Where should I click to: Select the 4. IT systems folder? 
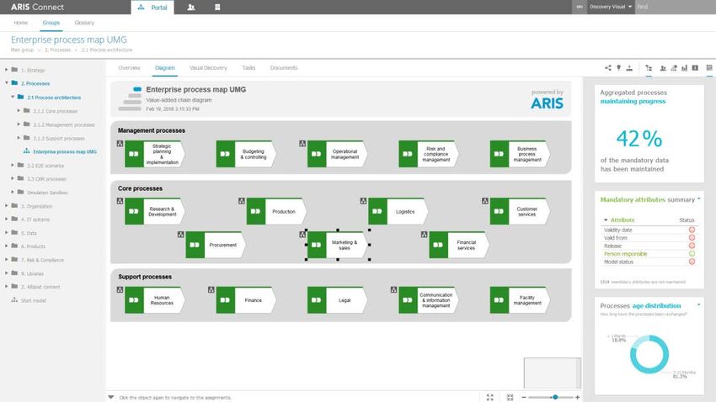[x=30, y=220]
